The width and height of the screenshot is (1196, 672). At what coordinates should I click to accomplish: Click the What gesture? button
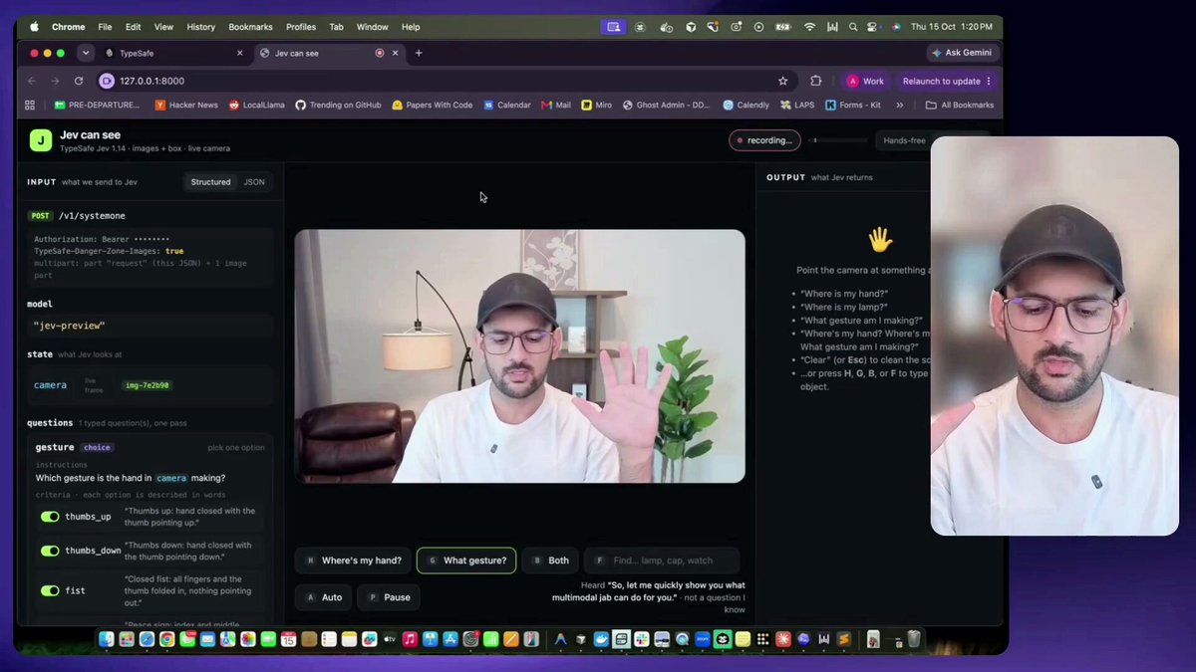466,560
